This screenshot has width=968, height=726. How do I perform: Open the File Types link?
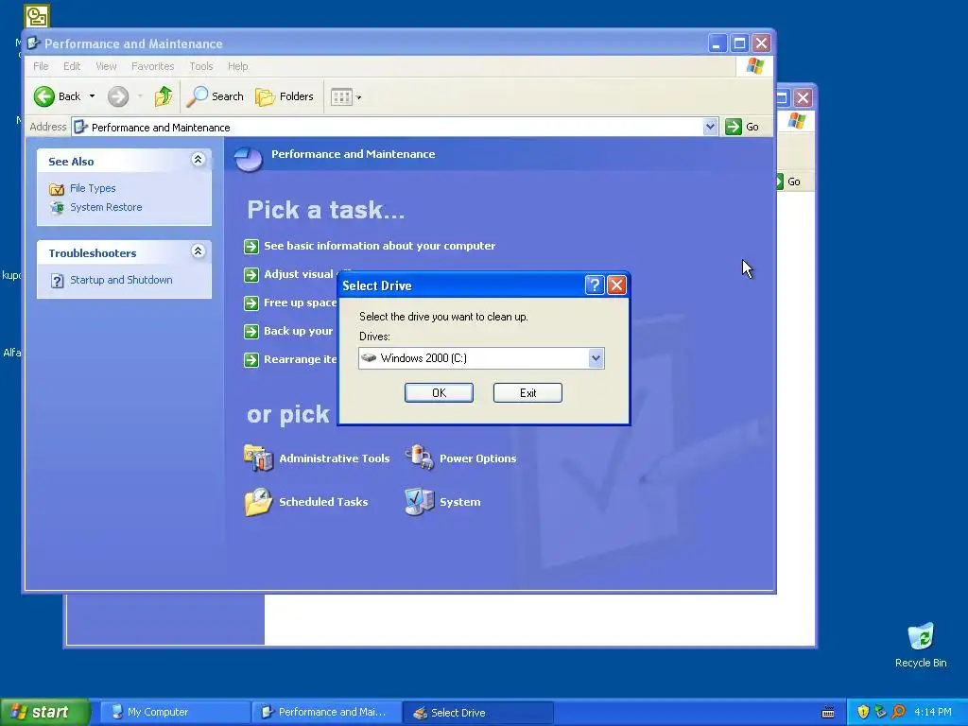coord(93,188)
